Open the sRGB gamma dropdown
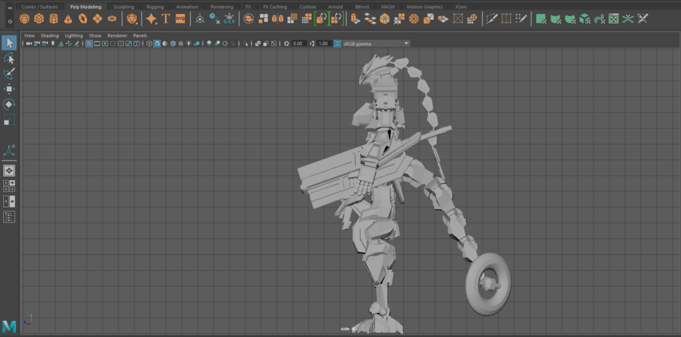Image resolution: width=681 pixels, height=337 pixels. [x=376, y=43]
